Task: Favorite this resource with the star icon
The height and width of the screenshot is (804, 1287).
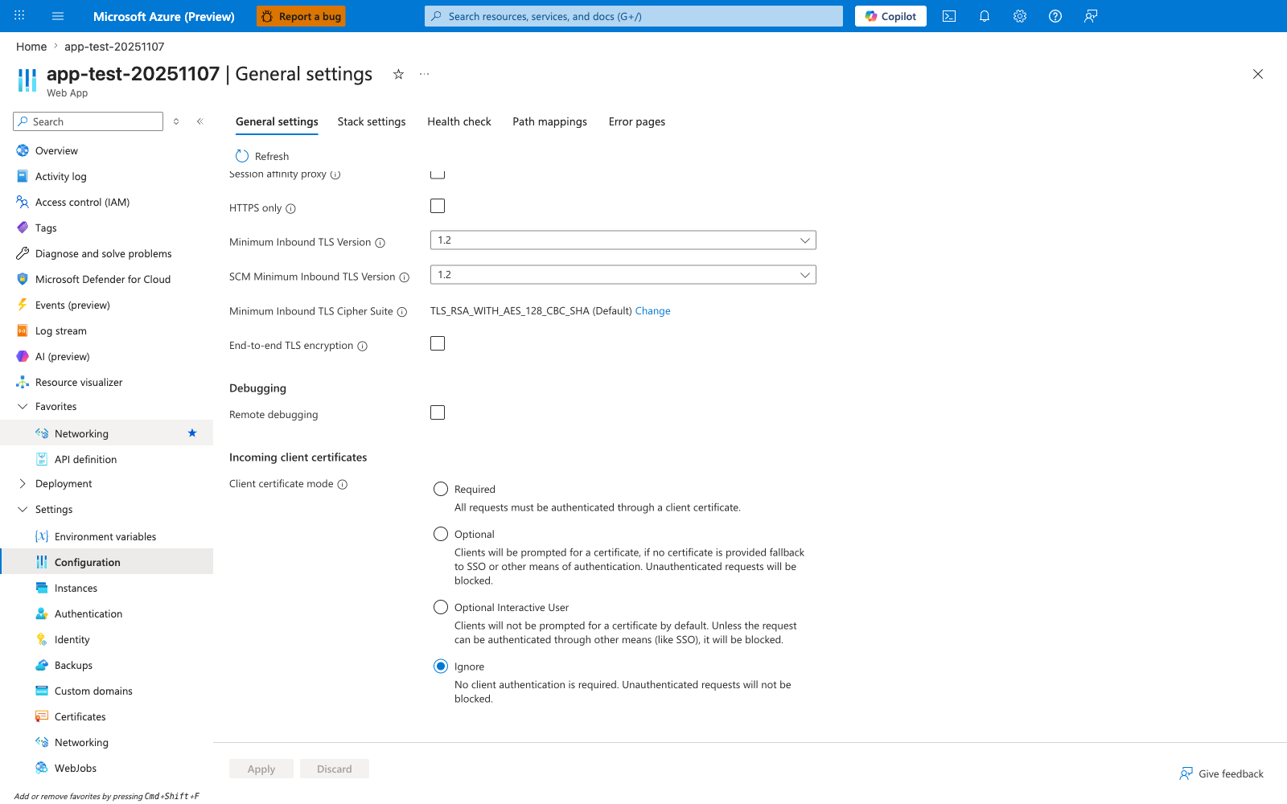Action: (398, 74)
